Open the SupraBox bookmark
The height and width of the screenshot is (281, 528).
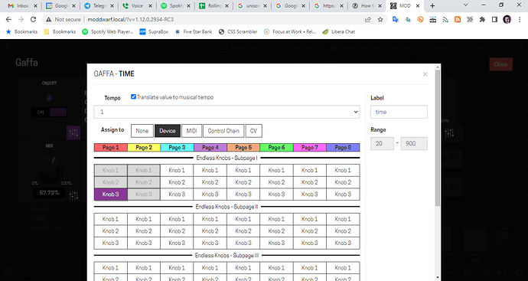pos(154,31)
